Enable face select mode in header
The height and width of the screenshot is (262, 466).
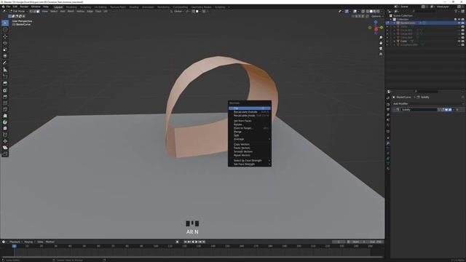click(x=38, y=12)
